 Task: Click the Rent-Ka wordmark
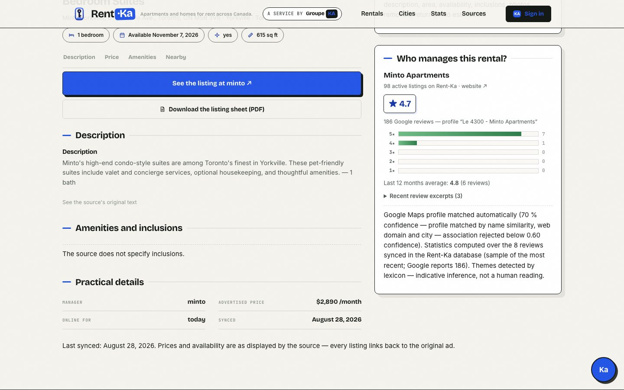point(113,14)
